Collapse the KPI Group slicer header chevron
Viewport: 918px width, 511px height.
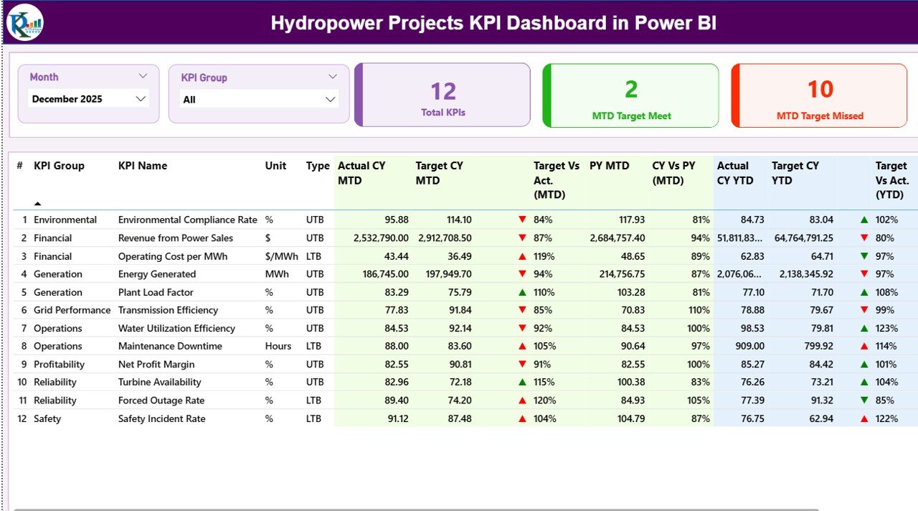331,75
